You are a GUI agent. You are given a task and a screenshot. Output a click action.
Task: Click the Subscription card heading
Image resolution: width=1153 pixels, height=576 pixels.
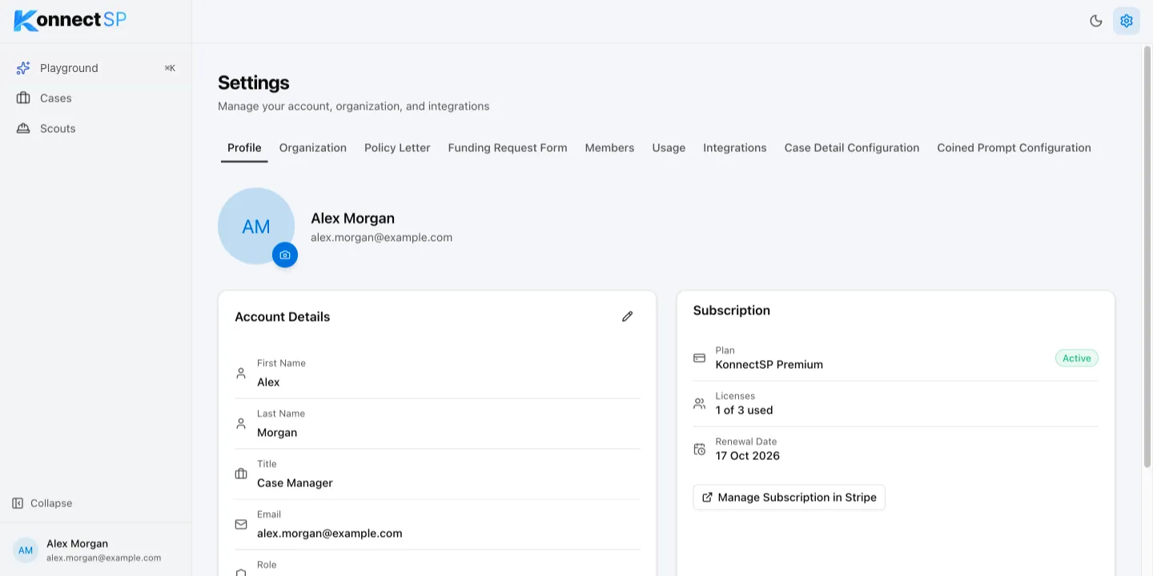click(x=732, y=310)
